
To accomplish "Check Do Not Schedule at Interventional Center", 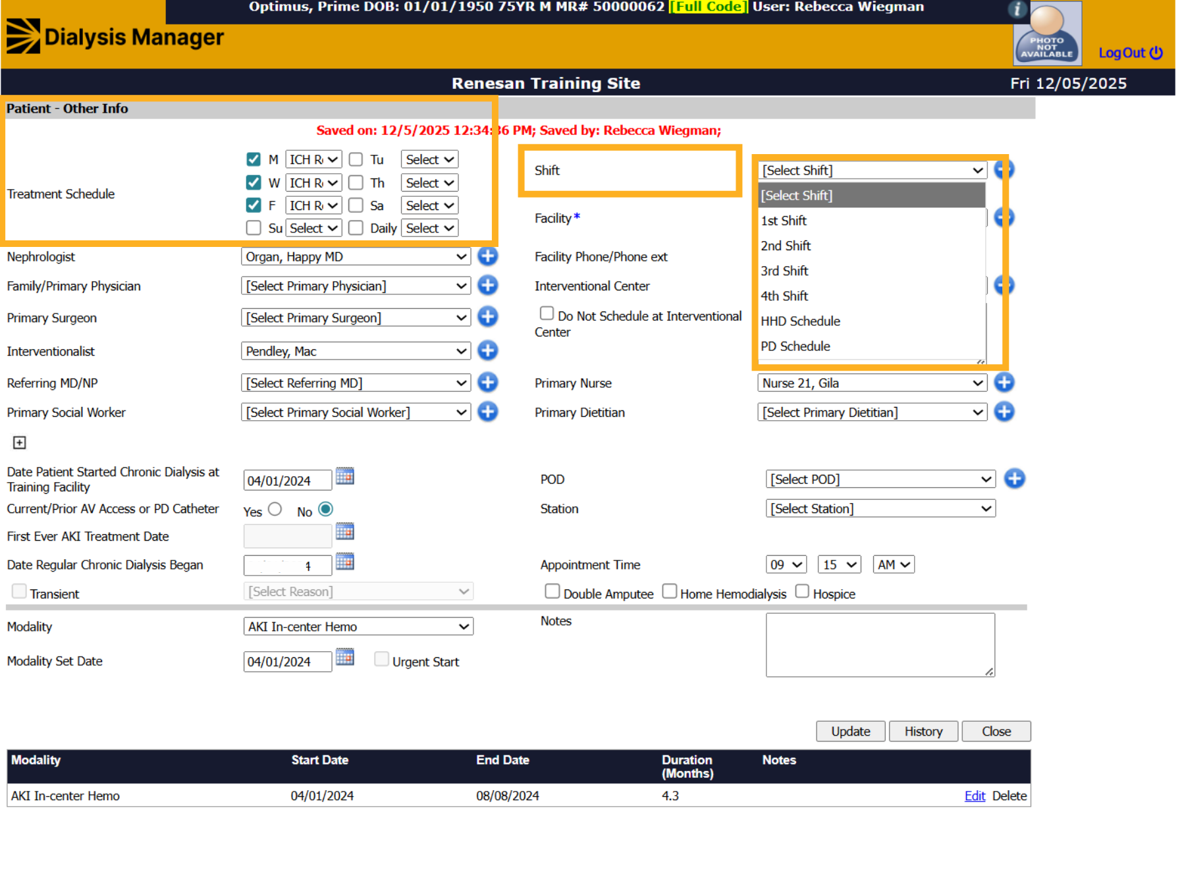I will pyautogui.click(x=547, y=313).
